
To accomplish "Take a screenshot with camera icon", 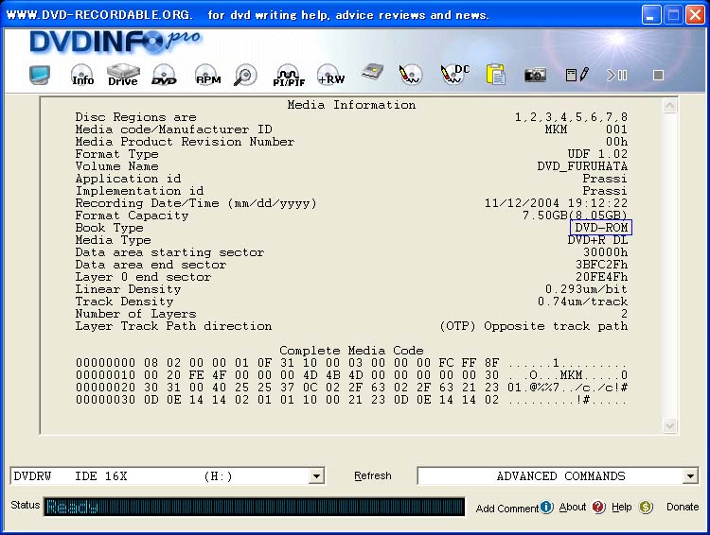I will point(535,75).
